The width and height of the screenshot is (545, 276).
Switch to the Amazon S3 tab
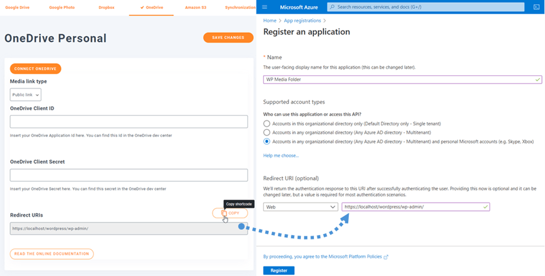[195, 8]
